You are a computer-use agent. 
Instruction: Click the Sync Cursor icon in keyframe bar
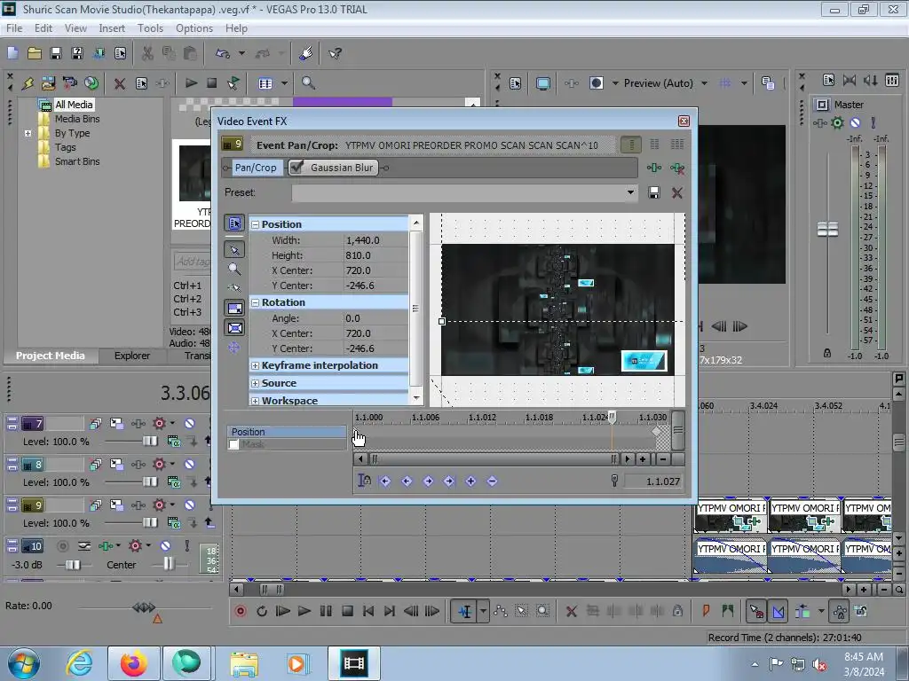click(x=364, y=481)
